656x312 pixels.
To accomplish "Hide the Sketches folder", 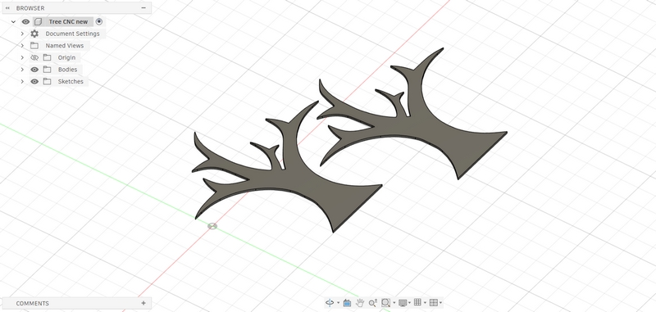I will coord(34,81).
